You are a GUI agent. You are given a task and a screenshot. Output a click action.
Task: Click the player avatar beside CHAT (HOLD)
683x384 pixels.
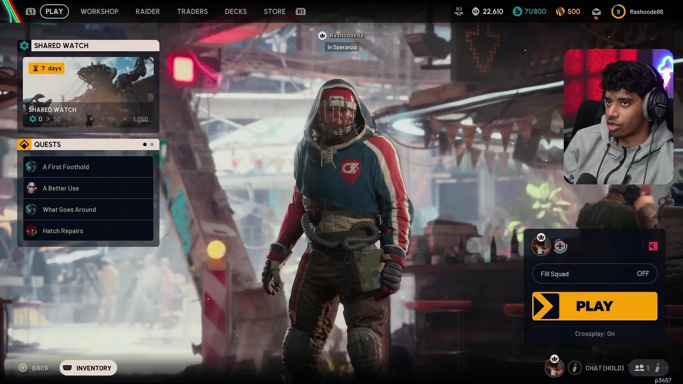554,367
